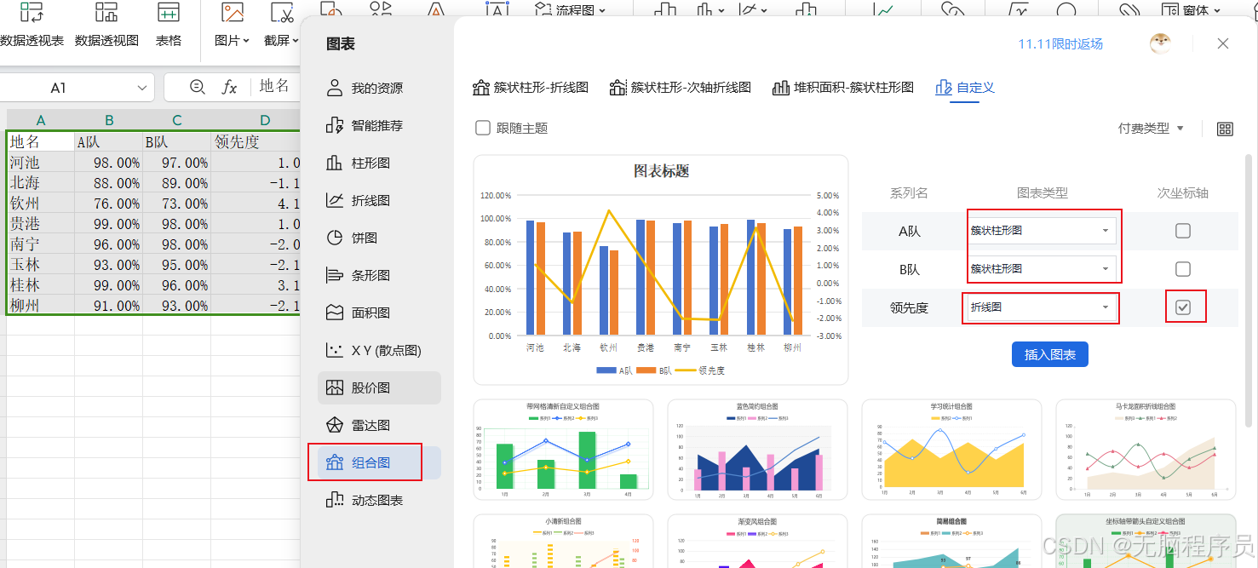Switch to 簇状柱形-次轴折线图 tab

tap(681, 87)
